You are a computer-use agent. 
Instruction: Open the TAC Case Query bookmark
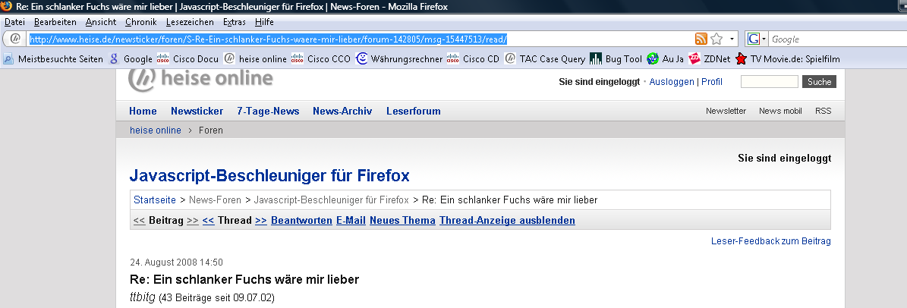[x=545, y=59]
